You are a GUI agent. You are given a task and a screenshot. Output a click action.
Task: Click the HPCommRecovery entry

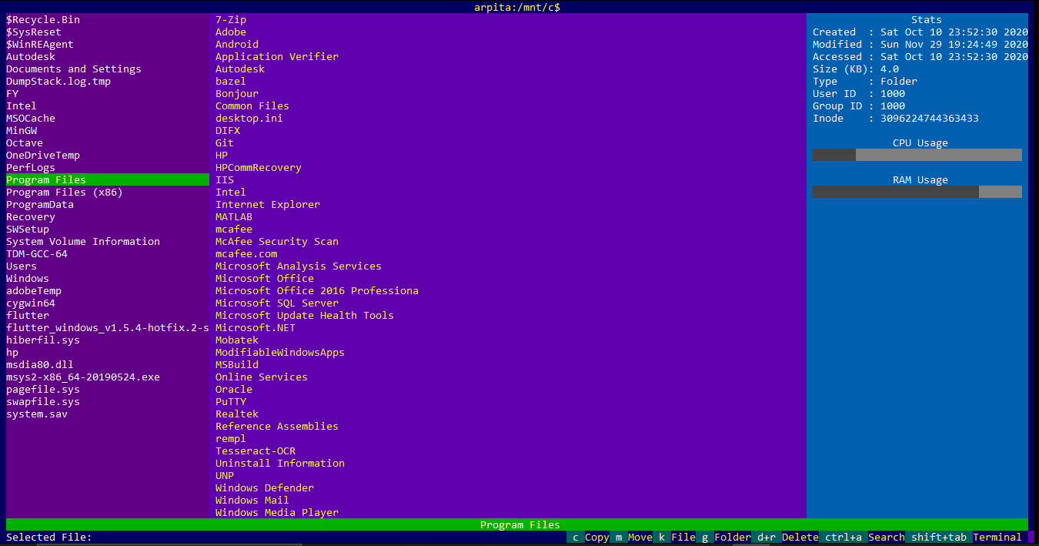[259, 167]
